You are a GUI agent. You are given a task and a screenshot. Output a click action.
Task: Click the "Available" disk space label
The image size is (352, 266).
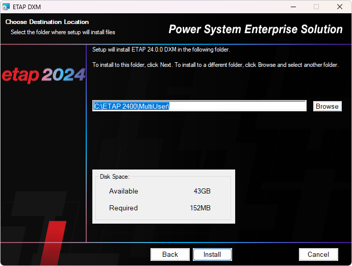tap(123, 191)
